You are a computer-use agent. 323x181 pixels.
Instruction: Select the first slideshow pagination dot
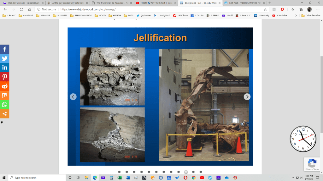[x=119, y=172]
